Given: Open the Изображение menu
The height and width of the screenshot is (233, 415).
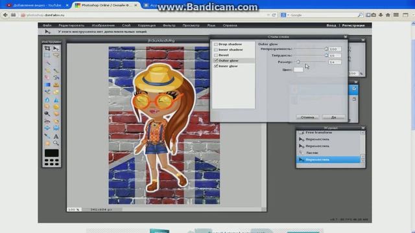Looking at the screenshot, I should [103, 25].
